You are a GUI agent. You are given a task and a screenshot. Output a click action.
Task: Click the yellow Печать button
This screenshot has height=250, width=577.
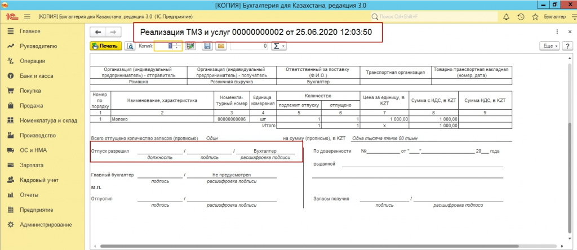tap(106, 46)
